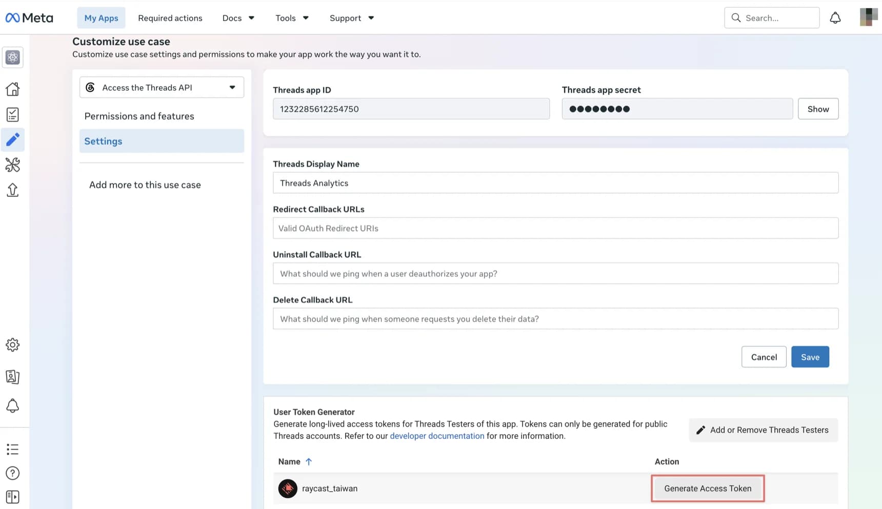Click the Threads app ID field

pos(411,109)
